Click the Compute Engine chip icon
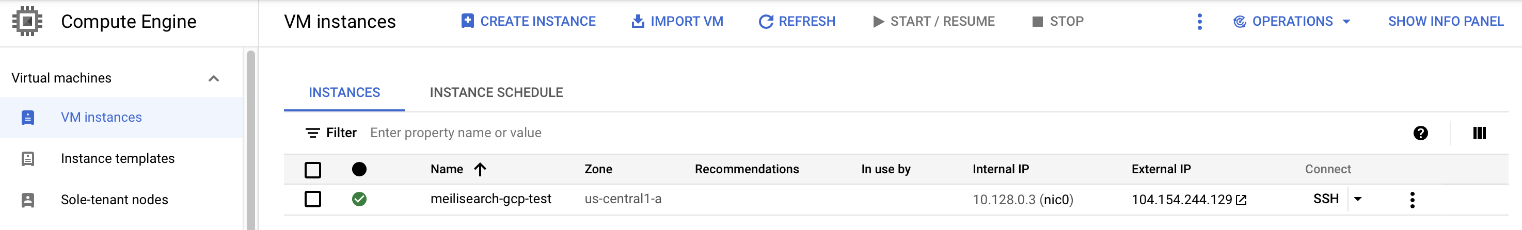 coord(27,21)
